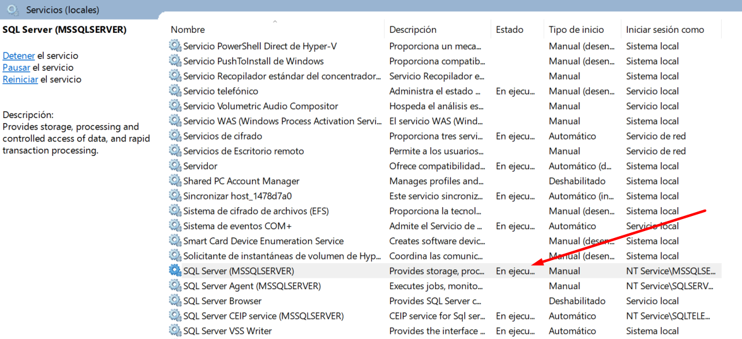742x339 pixels.
Task: Click the SQL Server VSS Writer gear icon
Action: tap(175, 331)
